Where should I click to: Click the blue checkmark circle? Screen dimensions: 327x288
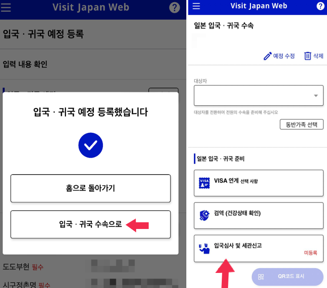[x=91, y=145]
